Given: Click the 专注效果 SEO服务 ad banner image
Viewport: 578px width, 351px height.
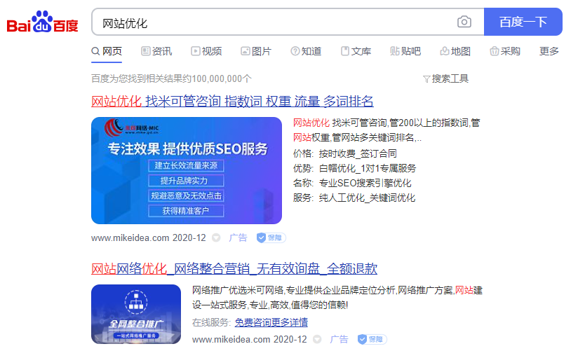Looking at the screenshot, I should pyautogui.click(x=187, y=170).
